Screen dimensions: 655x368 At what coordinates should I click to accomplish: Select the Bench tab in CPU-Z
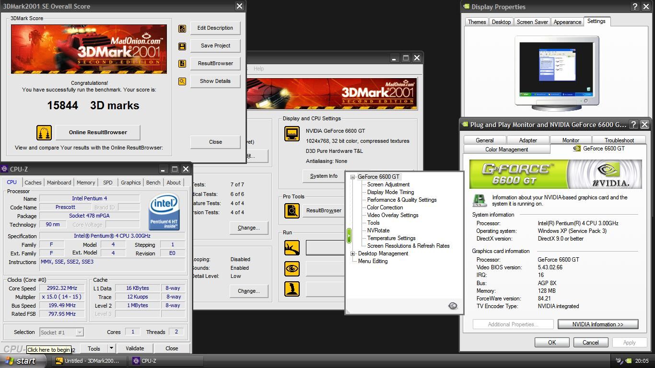[153, 183]
